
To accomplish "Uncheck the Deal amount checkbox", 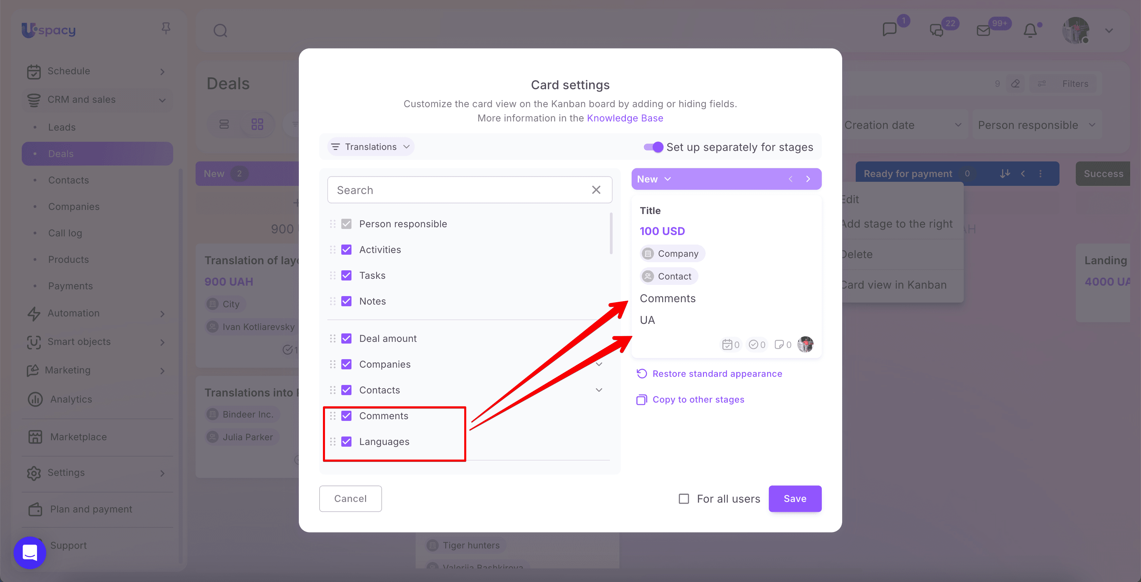I will pyautogui.click(x=346, y=338).
